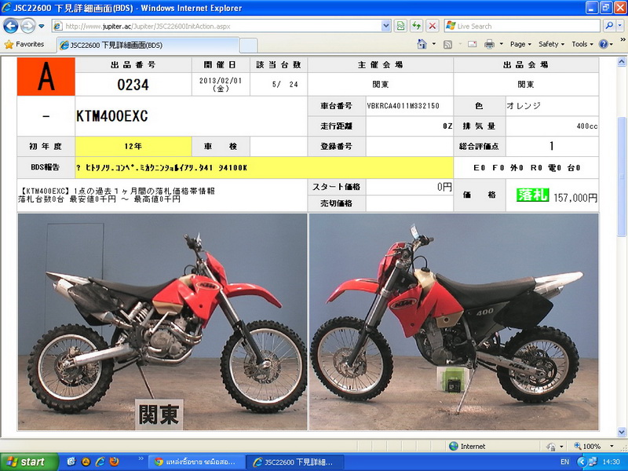Open the Tools menu
628x471 pixels.
point(582,44)
